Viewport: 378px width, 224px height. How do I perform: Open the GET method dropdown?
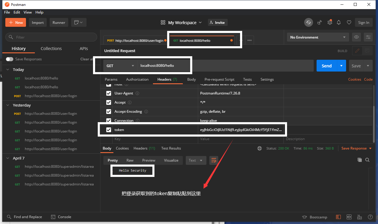pyautogui.click(x=120, y=66)
